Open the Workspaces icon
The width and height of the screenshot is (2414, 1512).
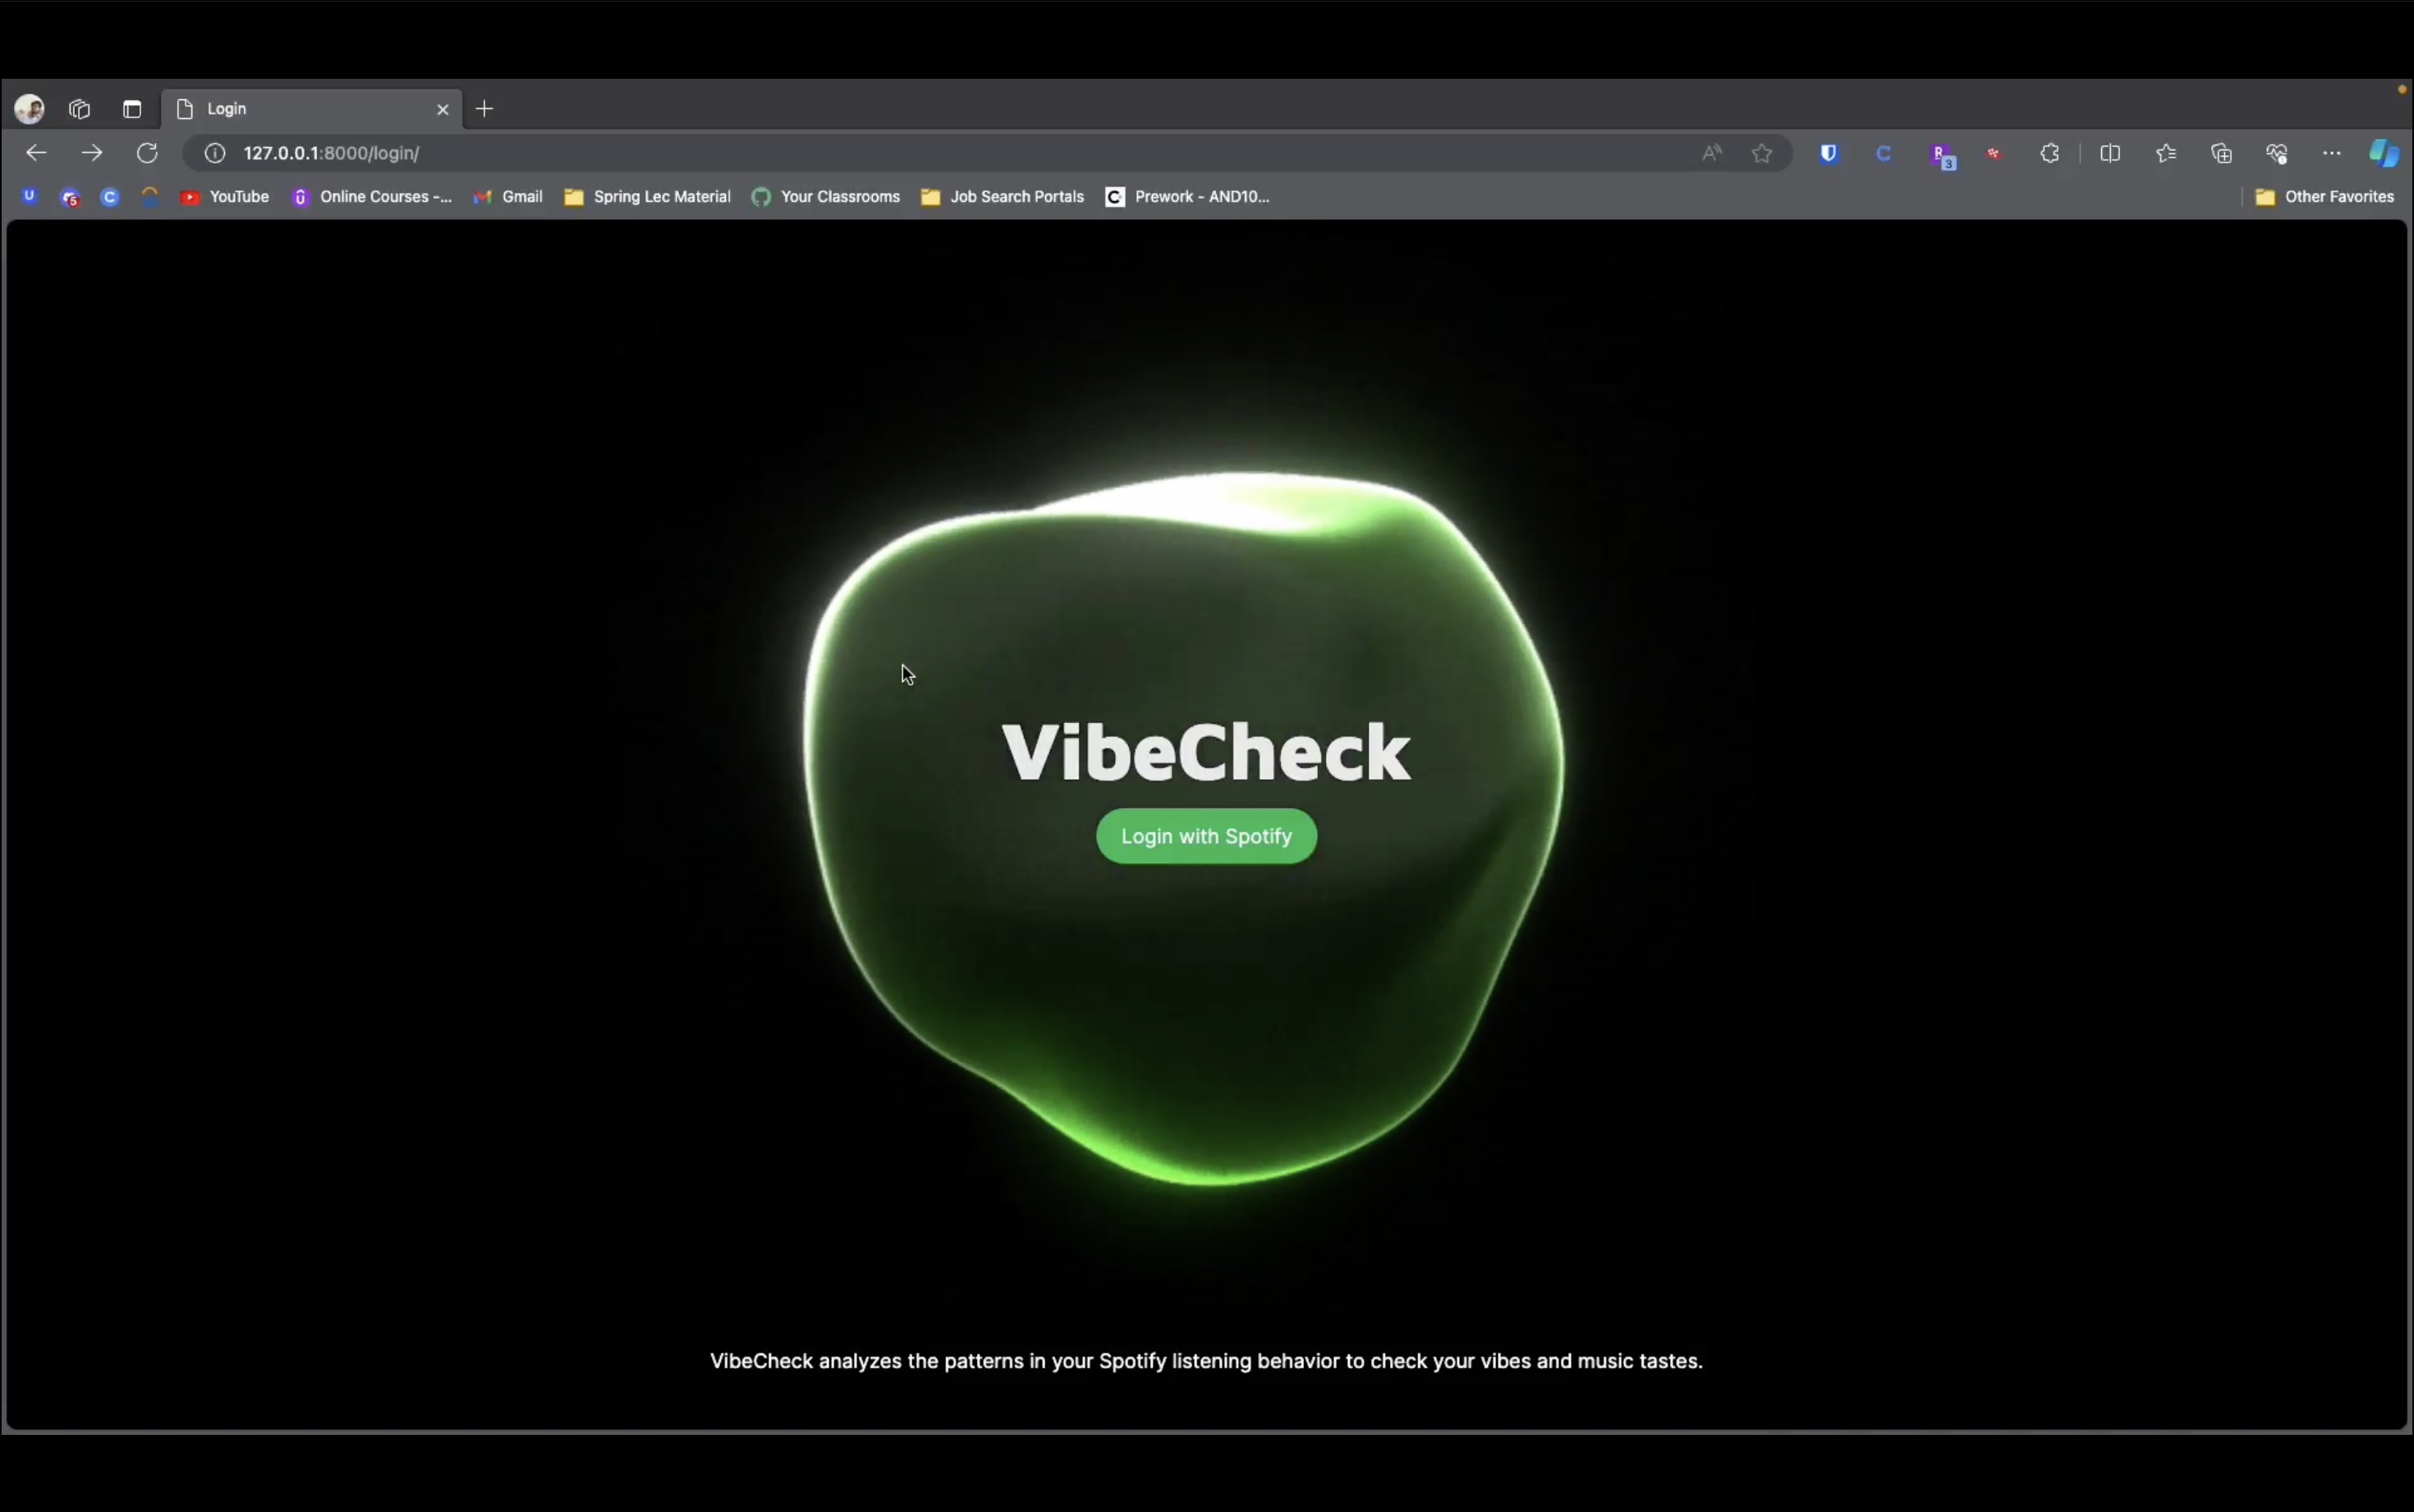80,108
